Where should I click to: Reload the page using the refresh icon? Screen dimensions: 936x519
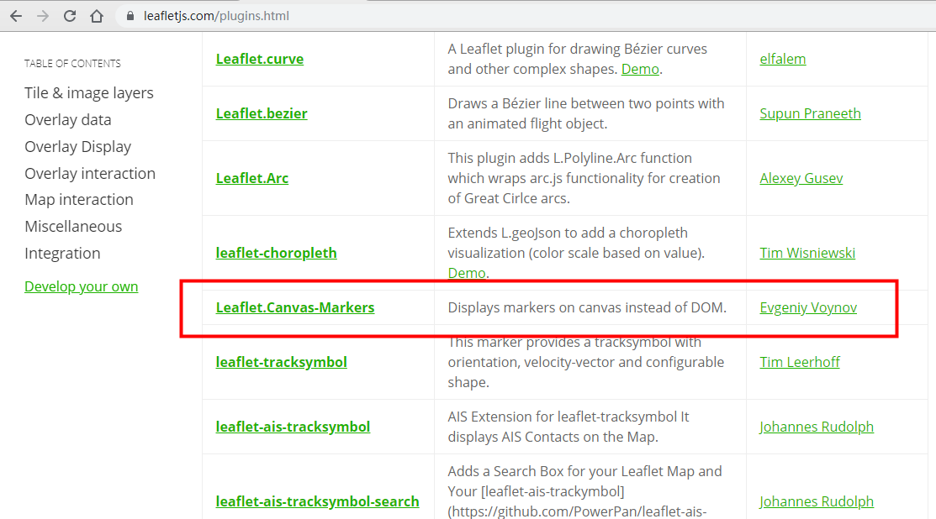click(x=70, y=15)
